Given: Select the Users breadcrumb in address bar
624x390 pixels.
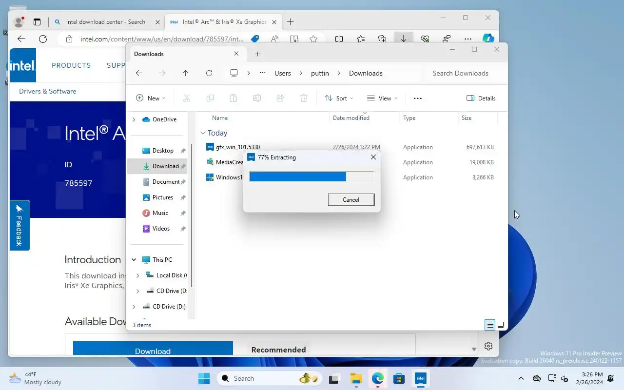Looking at the screenshot, I should click(x=283, y=73).
